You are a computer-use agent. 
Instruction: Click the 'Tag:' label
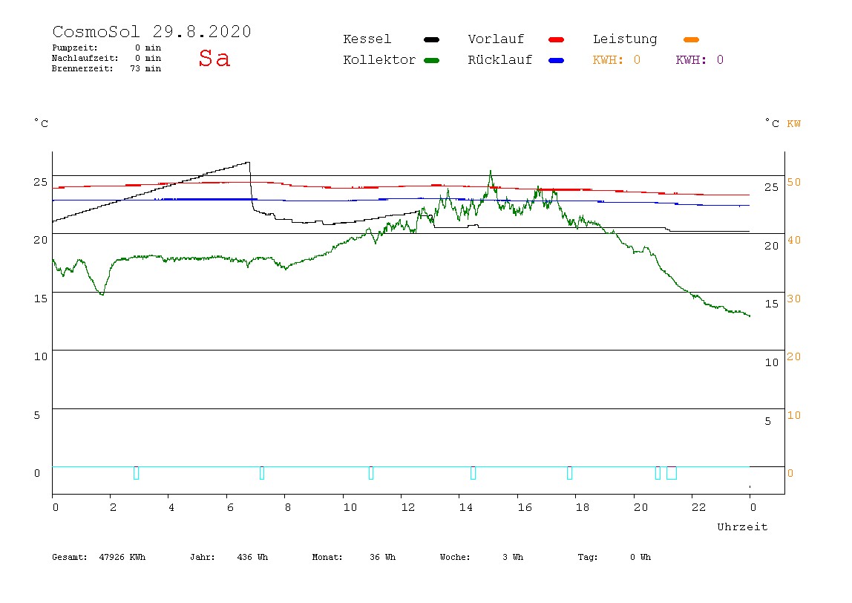coord(587,557)
